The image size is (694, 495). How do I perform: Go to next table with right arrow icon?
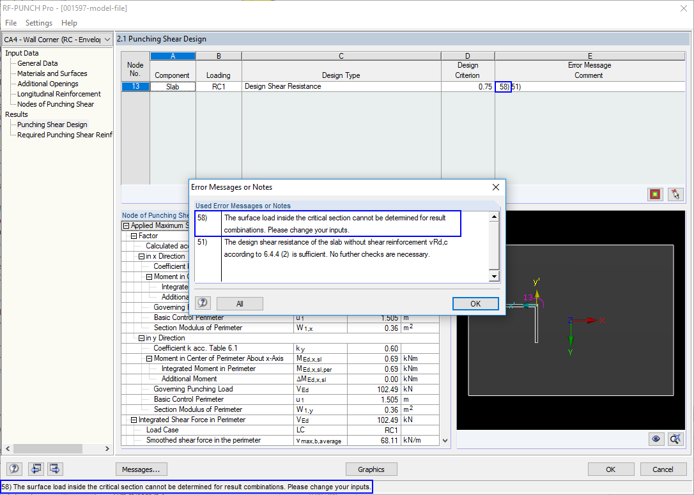pyautogui.click(x=55, y=469)
